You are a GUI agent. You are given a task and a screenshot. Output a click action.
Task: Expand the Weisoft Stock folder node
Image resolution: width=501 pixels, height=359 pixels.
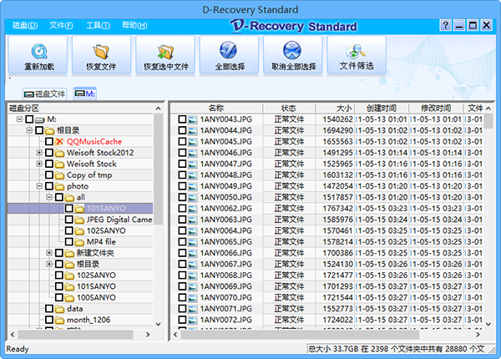tap(39, 164)
